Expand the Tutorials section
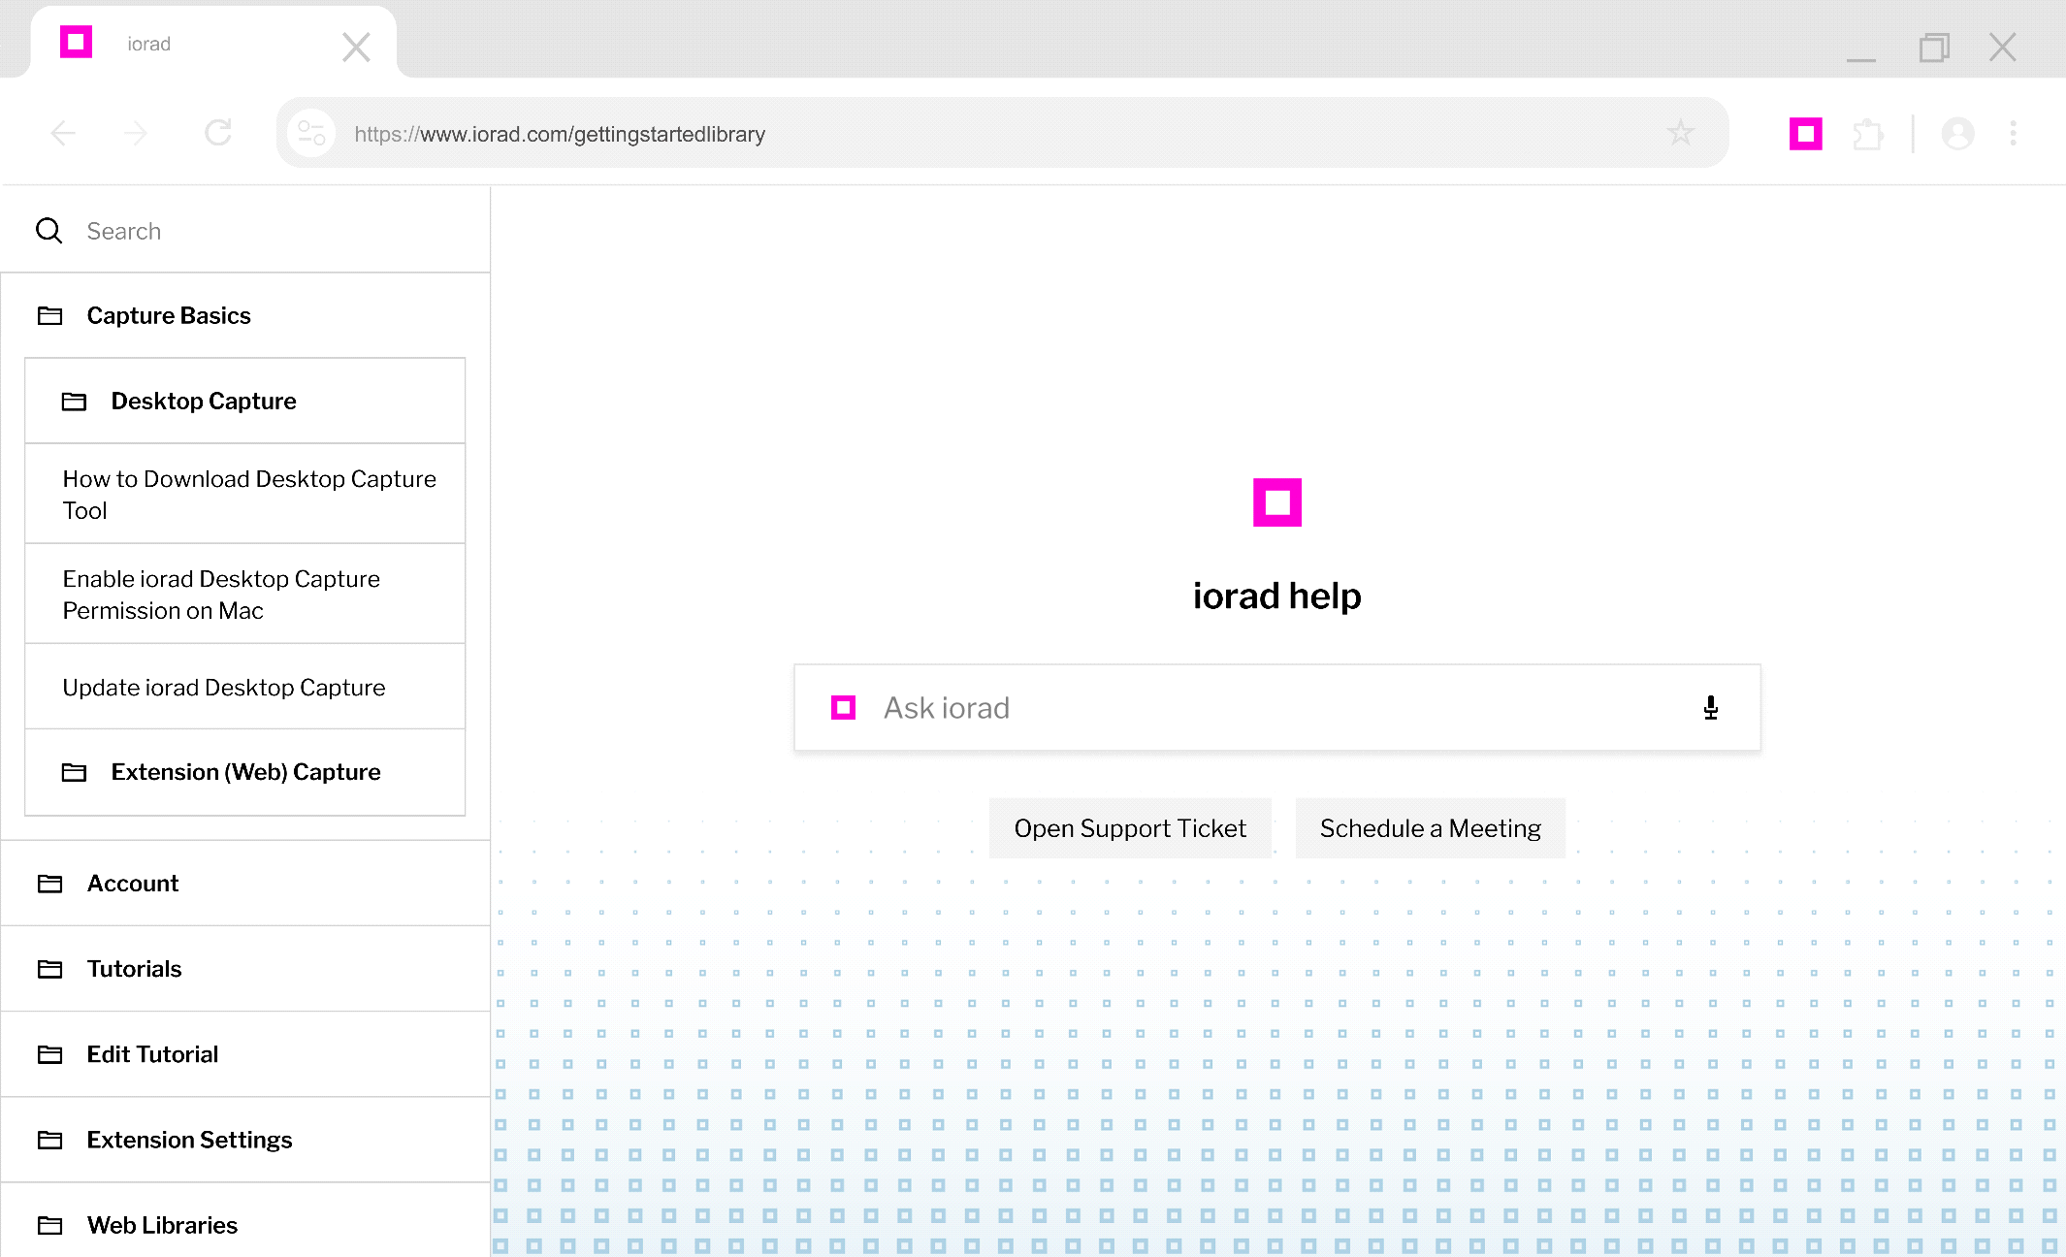This screenshot has width=2066, height=1257. pyautogui.click(x=245, y=969)
